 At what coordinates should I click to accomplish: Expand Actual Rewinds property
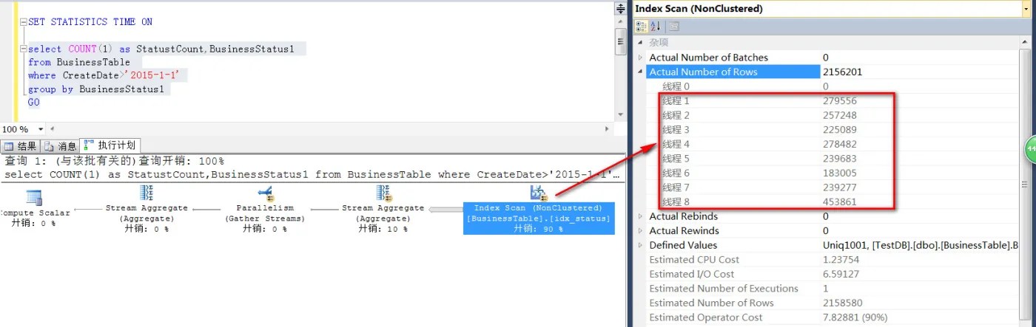[641, 231]
